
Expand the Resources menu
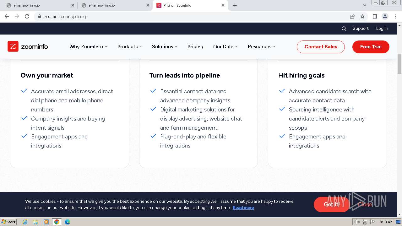pos(262,46)
